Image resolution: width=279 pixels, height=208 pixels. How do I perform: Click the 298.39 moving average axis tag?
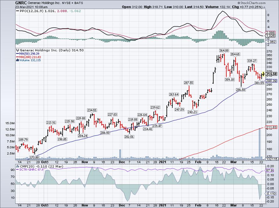(x=271, y=81)
